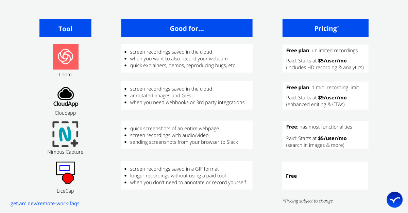Select the Good for... column header
The image size is (408, 213).
pyautogui.click(x=187, y=28)
